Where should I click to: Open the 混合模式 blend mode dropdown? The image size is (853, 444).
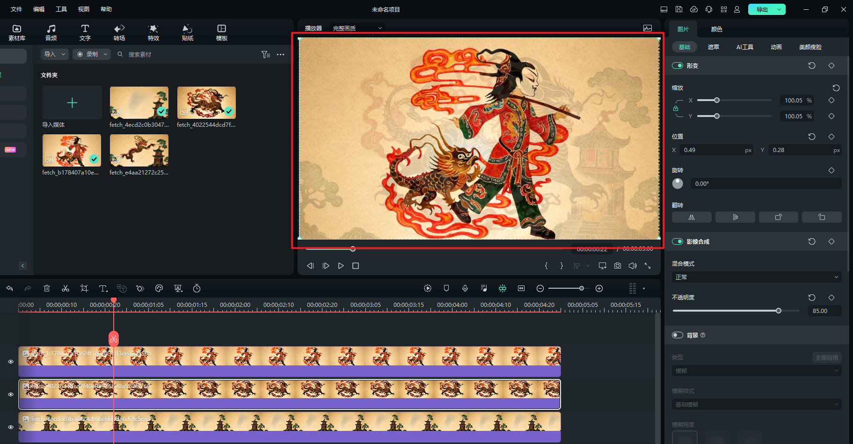(x=756, y=277)
